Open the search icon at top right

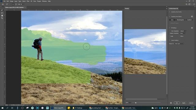tap(187, 4)
